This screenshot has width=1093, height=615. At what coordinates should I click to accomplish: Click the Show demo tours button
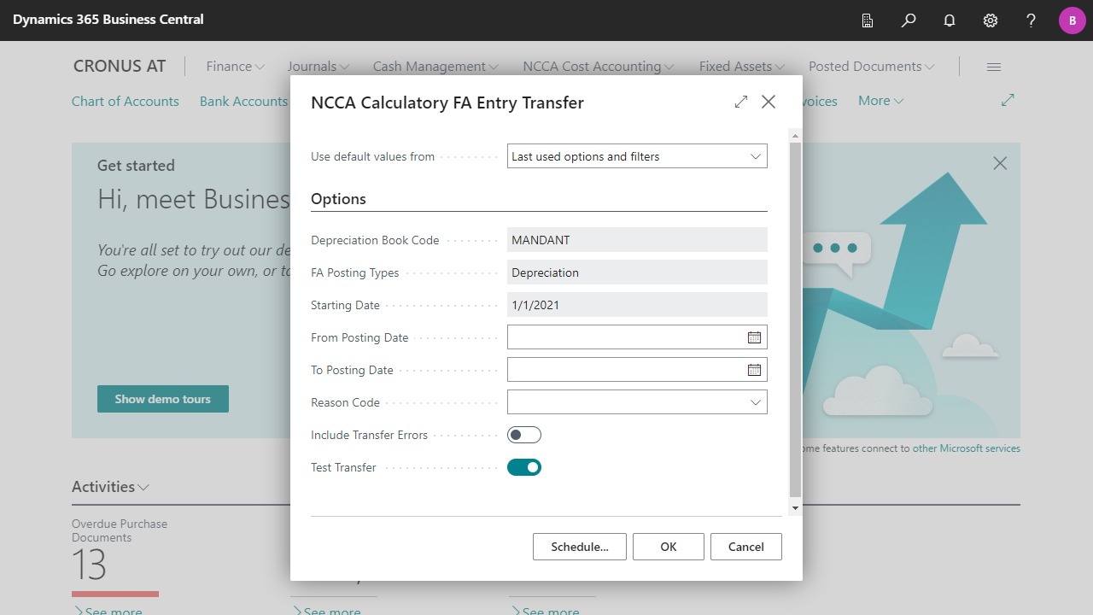[163, 399]
